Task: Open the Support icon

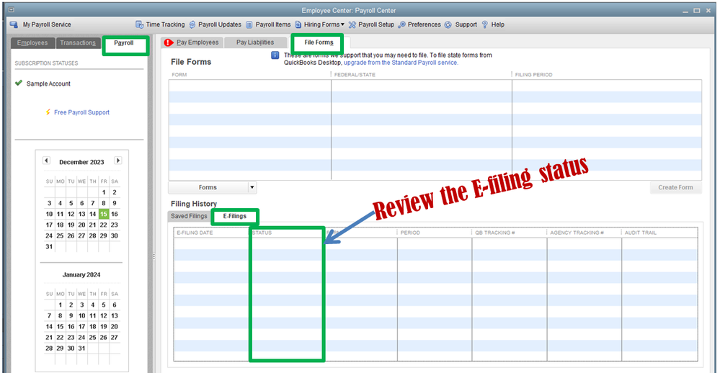Action: click(448, 24)
